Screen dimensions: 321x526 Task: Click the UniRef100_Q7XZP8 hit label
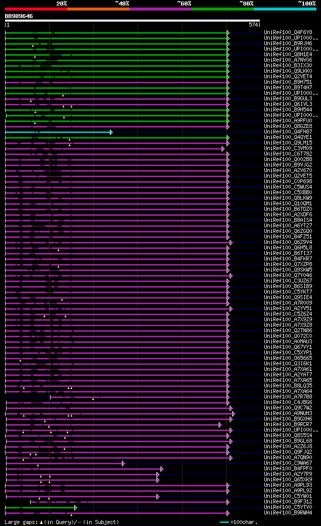tap(288, 265)
